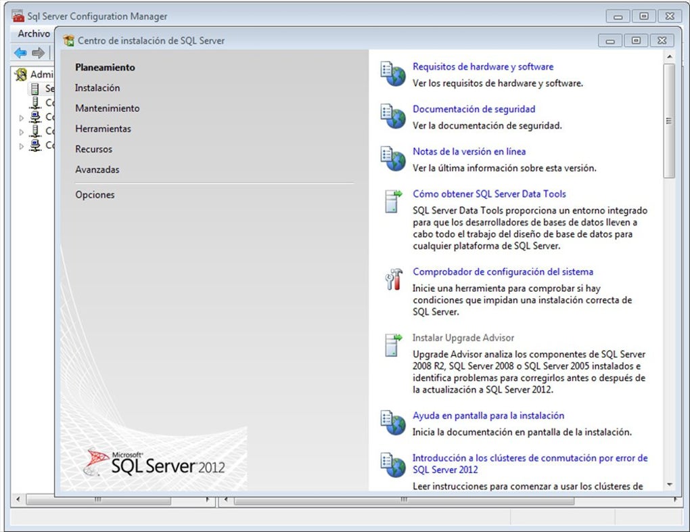
Task: Select "Opciones" in the left navigation pane
Action: pyautogui.click(x=94, y=194)
